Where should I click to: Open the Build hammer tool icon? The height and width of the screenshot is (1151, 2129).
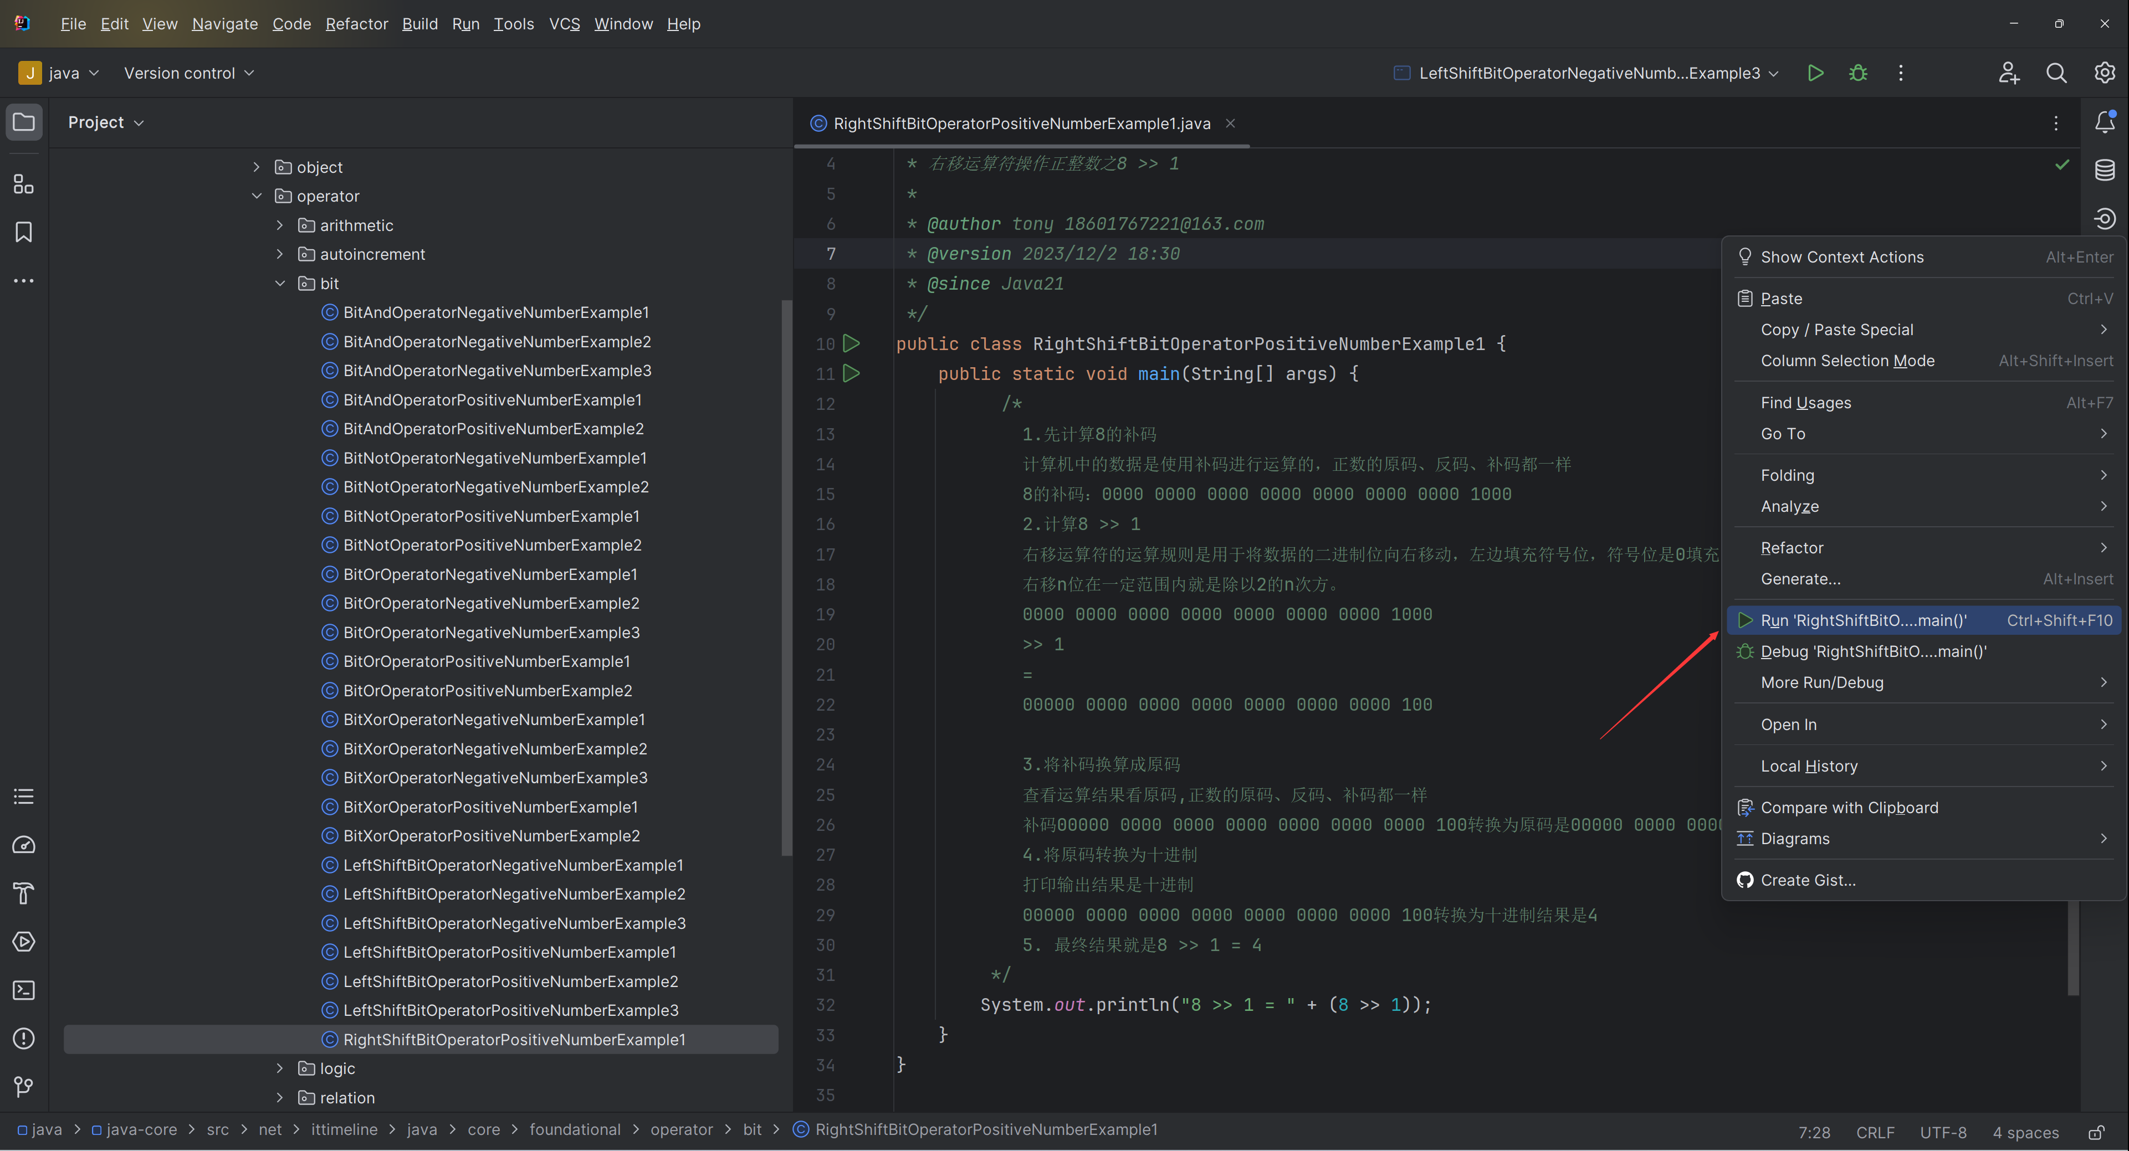24,893
